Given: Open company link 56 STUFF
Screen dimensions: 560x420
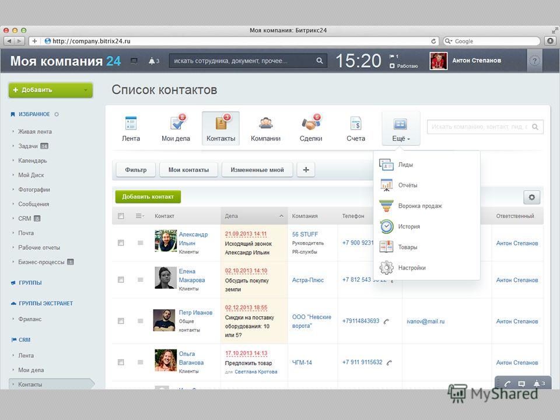Looking at the screenshot, I should point(305,235).
